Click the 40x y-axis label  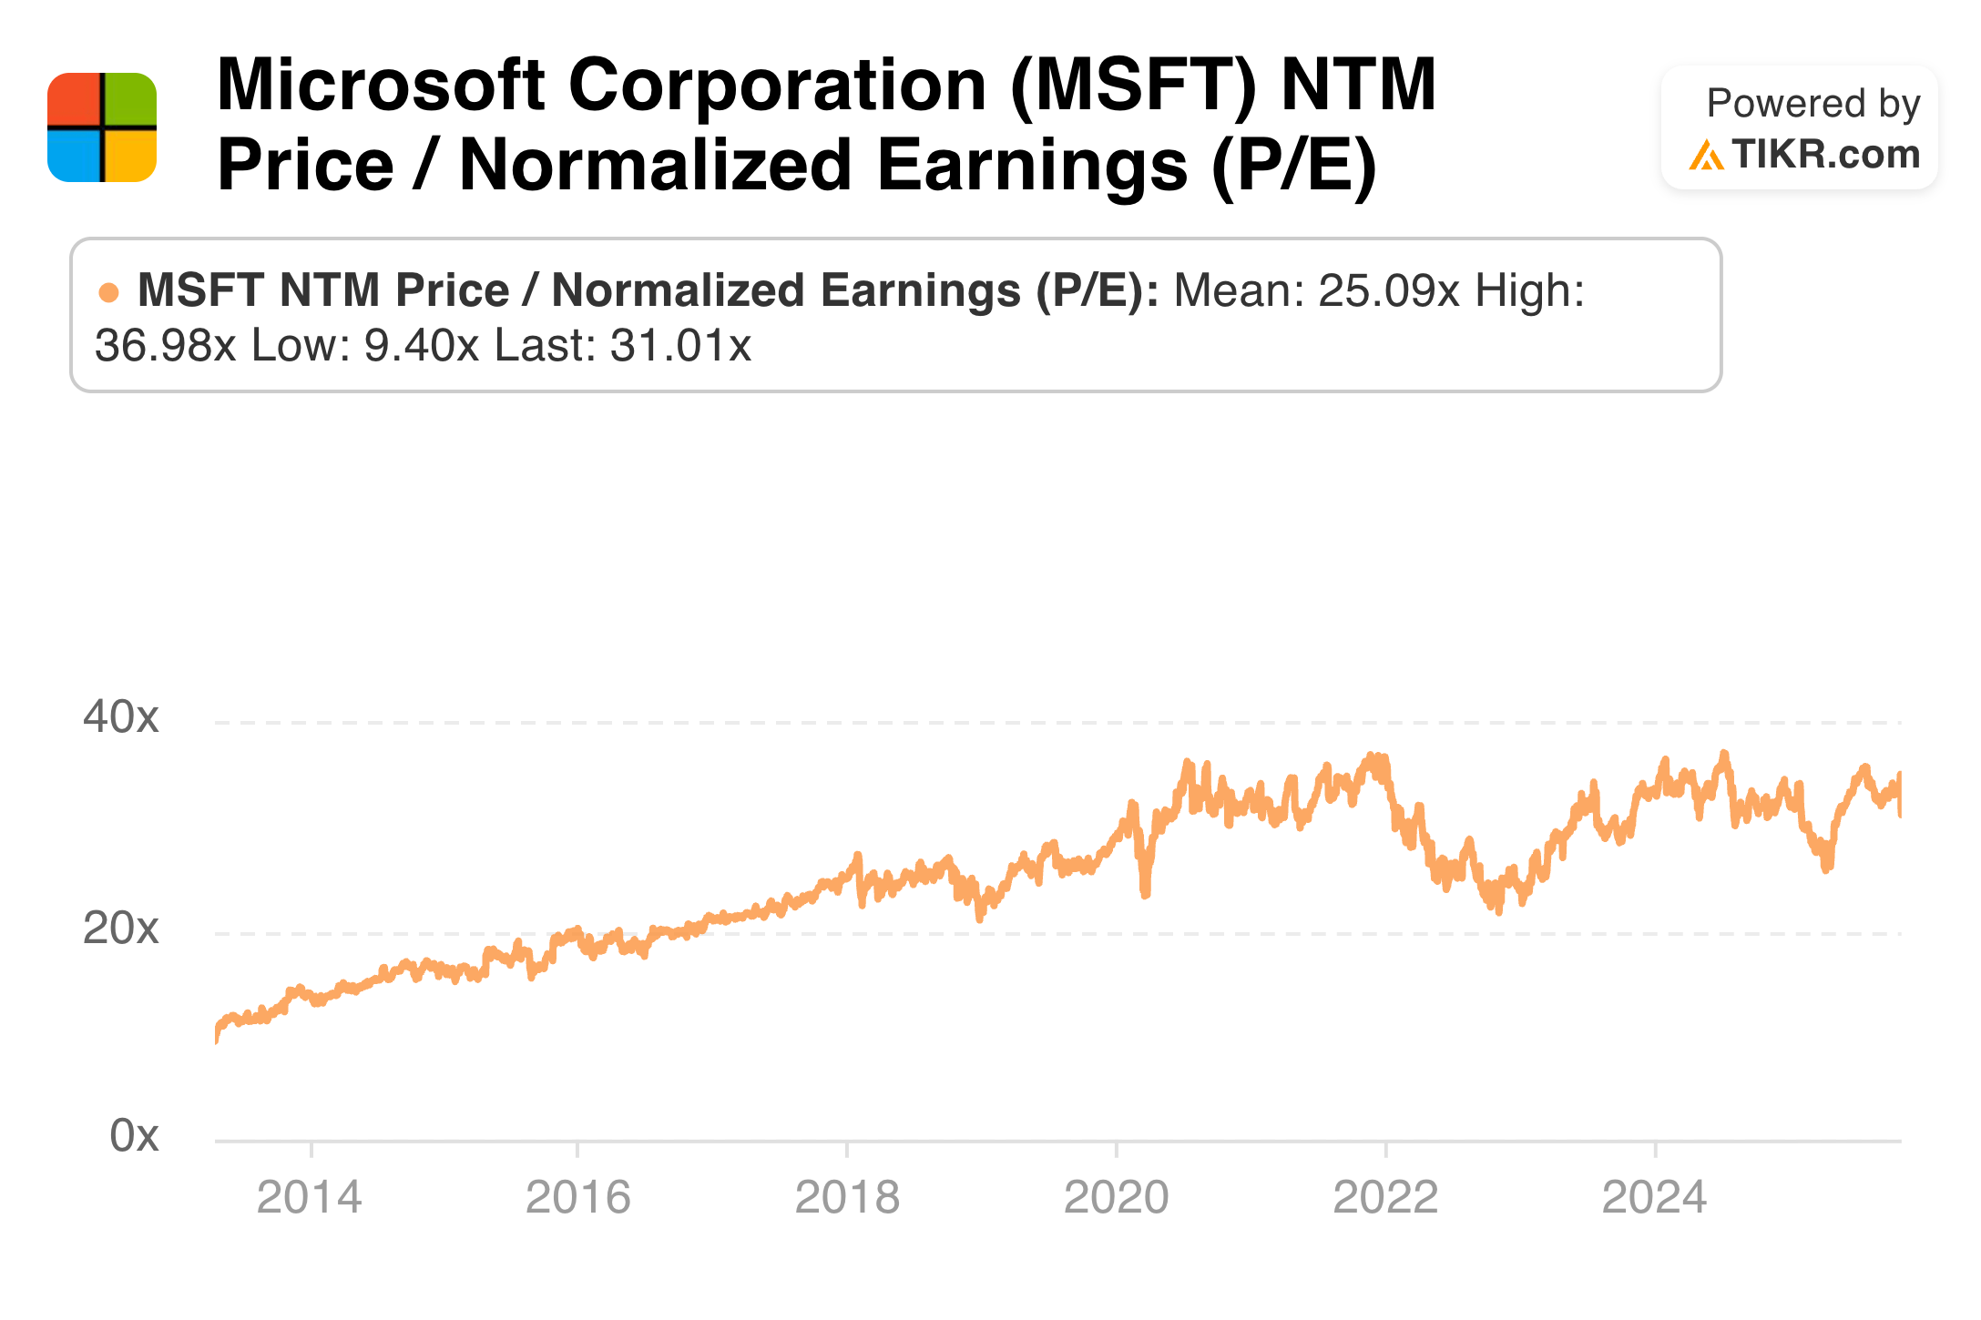(120, 717)
